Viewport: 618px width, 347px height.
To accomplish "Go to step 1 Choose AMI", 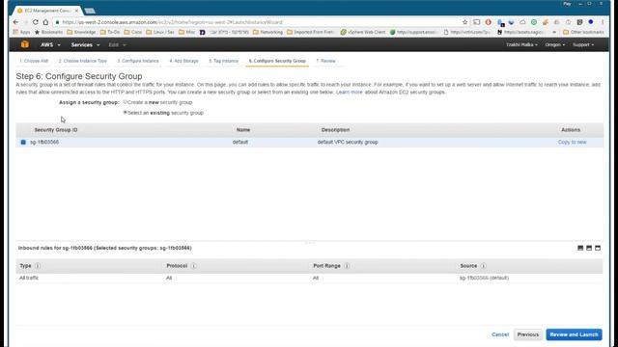I will [x=34, y=61].
